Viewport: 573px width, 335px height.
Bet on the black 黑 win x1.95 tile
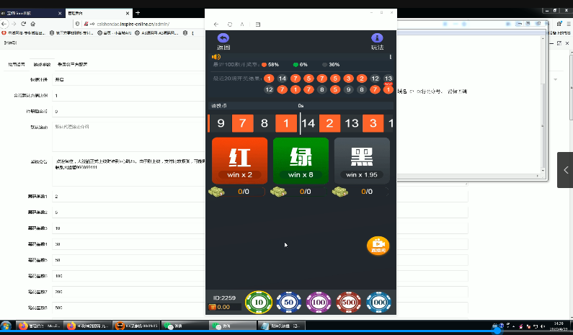[x=362, y=161]
